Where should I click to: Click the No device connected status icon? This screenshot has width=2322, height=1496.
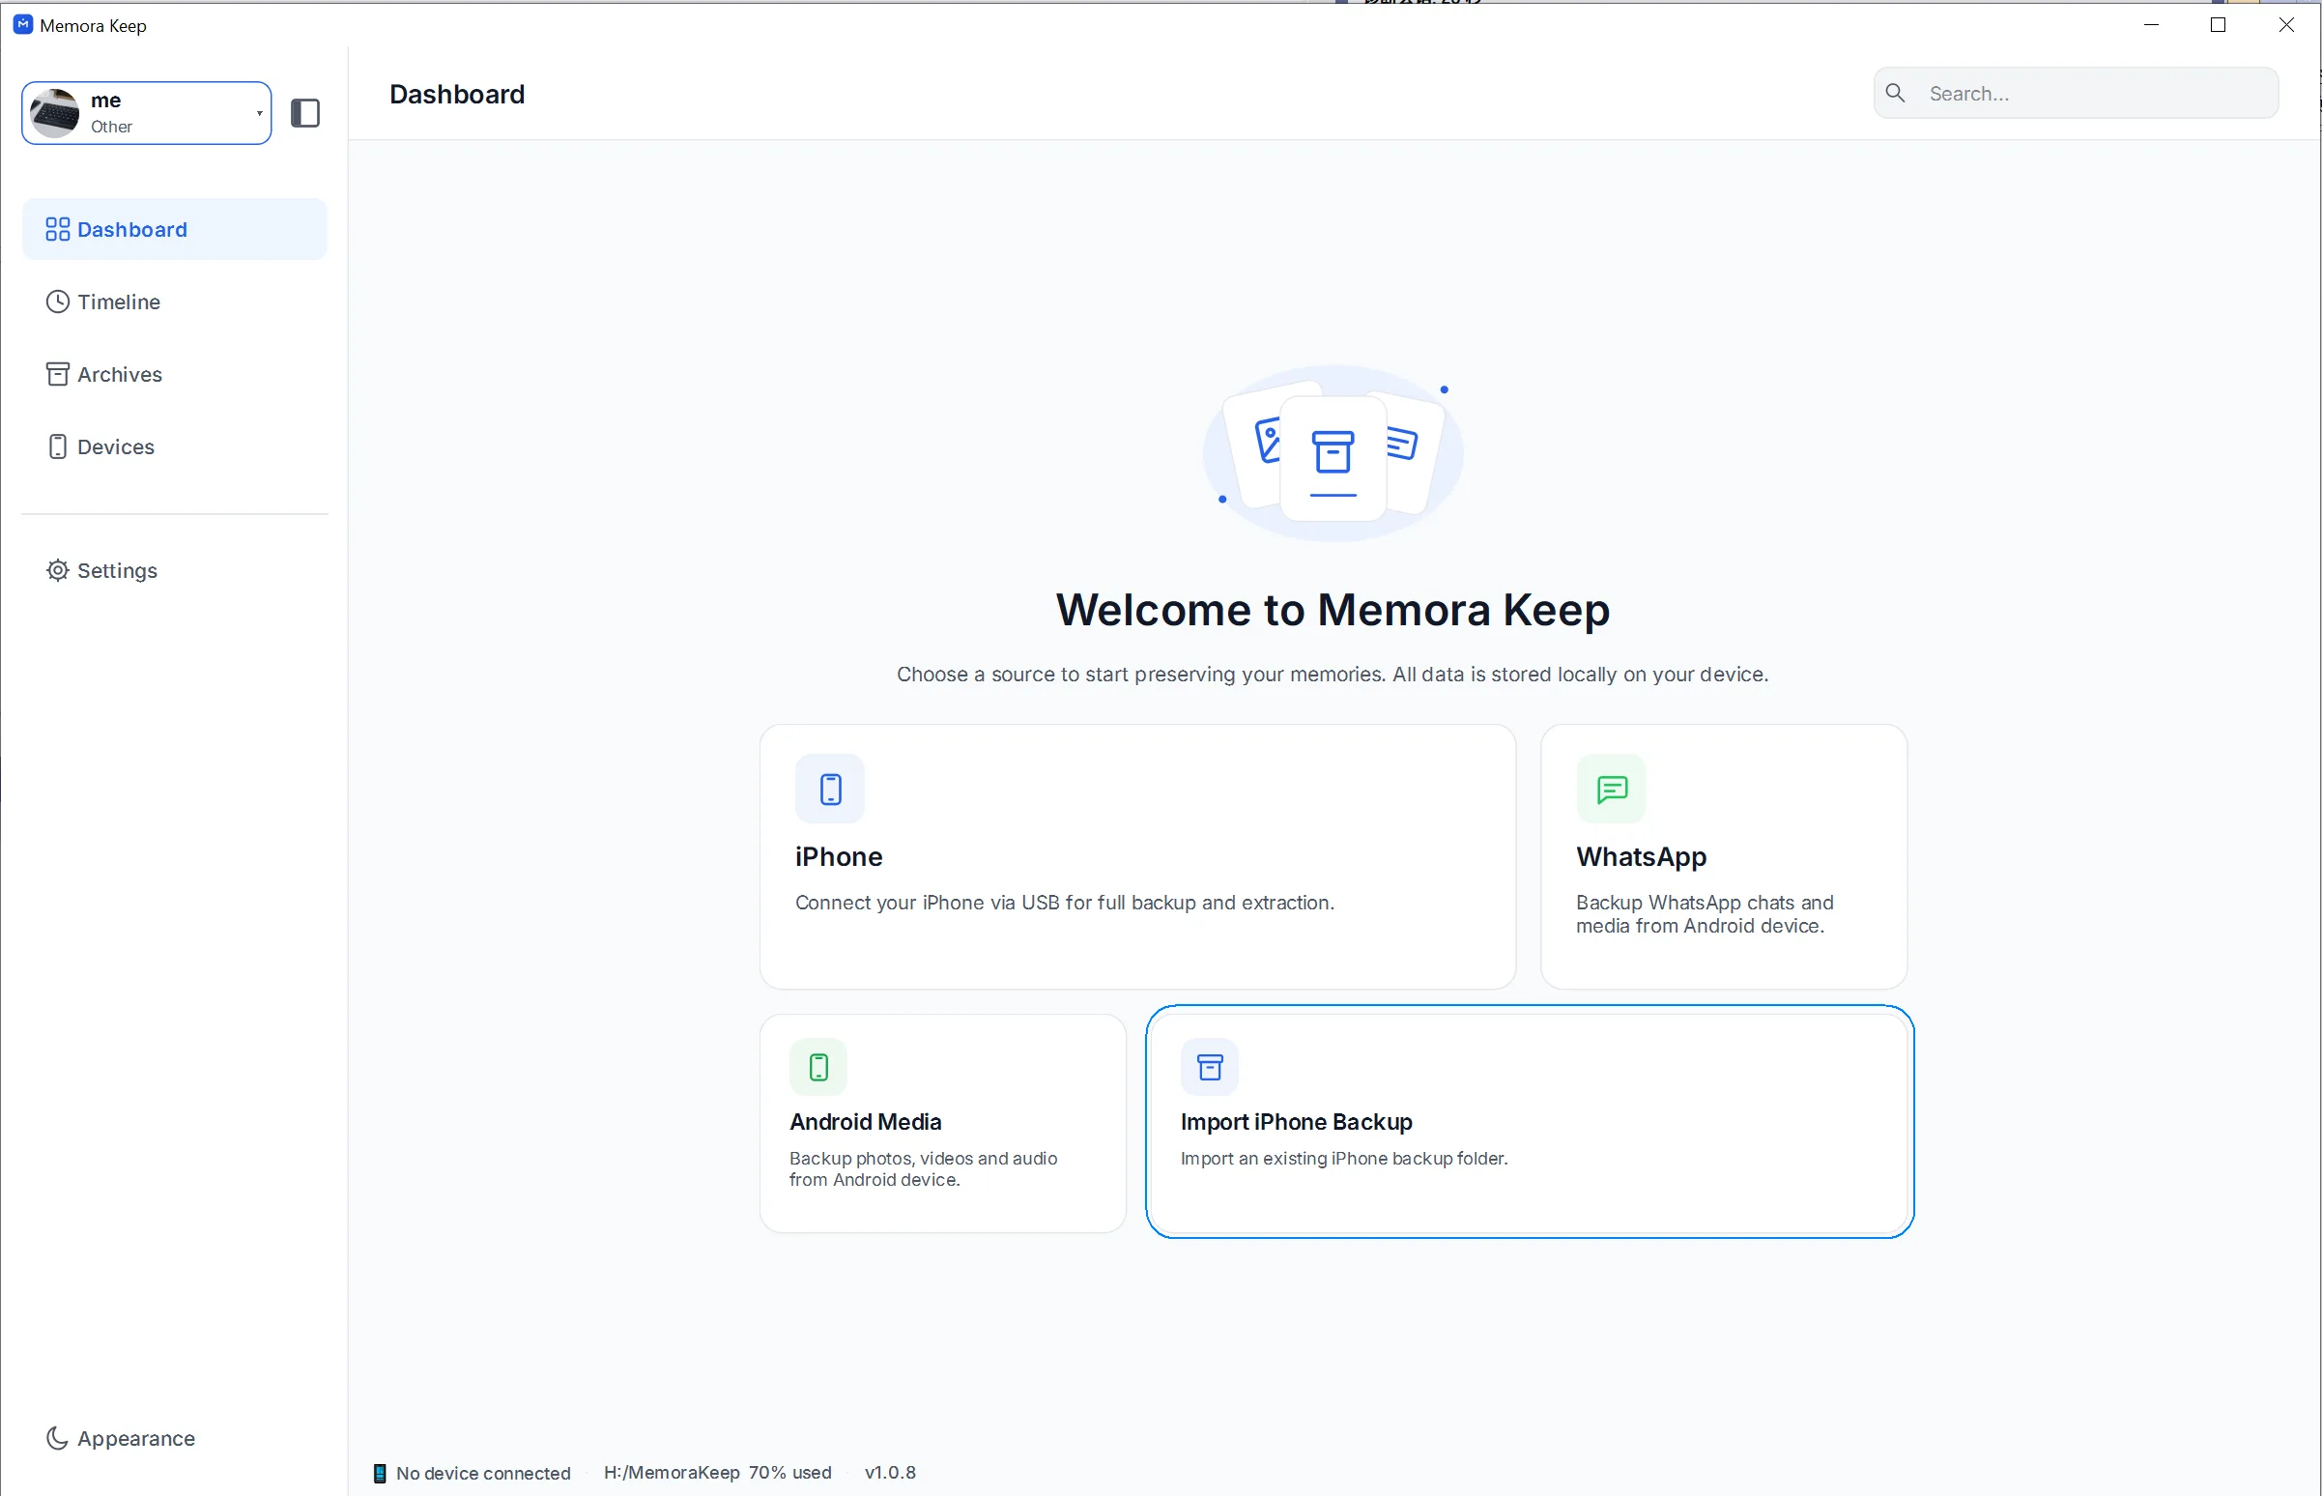[x=380, y=1473]
